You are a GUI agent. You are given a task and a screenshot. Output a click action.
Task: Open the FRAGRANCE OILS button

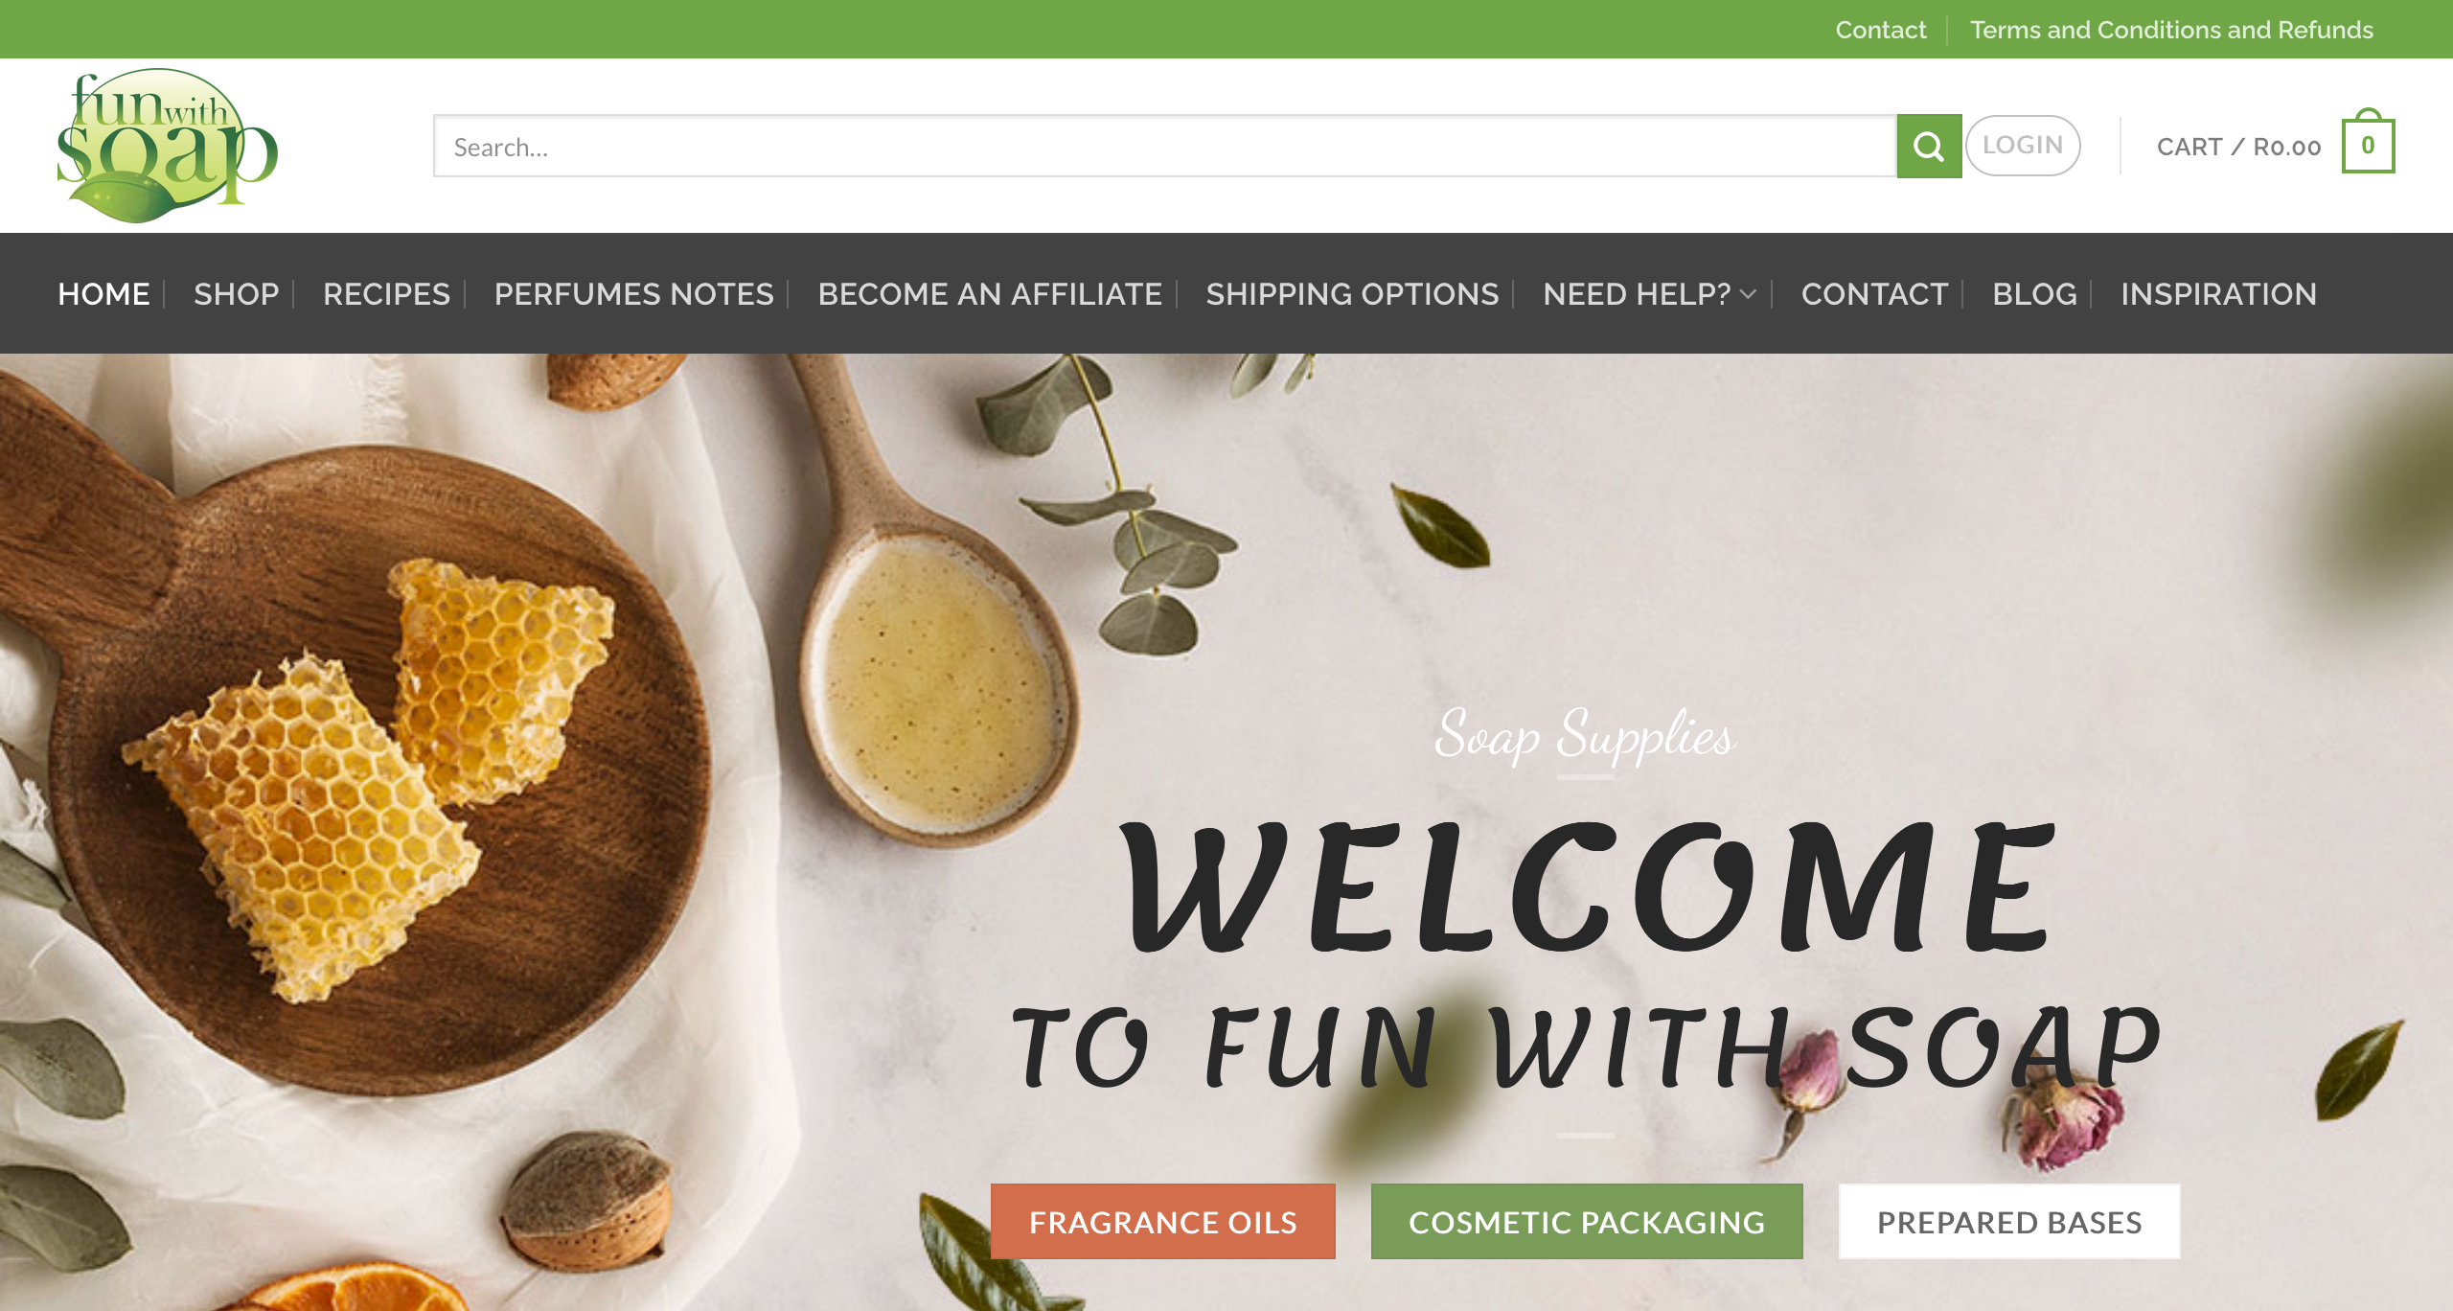tap(1162, 1222)
